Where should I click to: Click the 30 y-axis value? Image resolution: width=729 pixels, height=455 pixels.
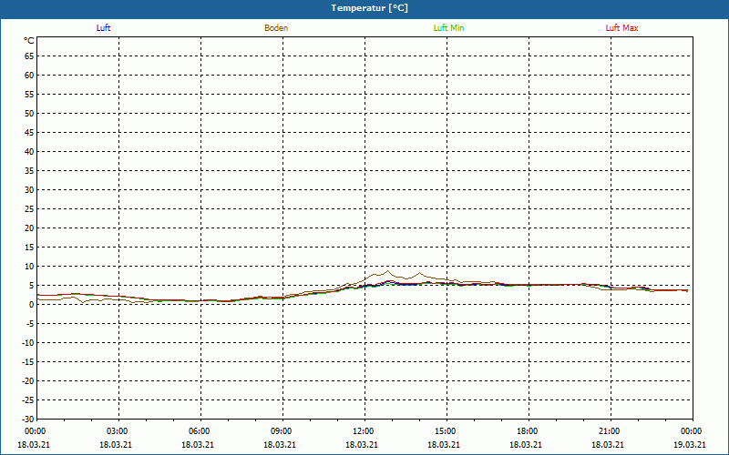[29, 190]
